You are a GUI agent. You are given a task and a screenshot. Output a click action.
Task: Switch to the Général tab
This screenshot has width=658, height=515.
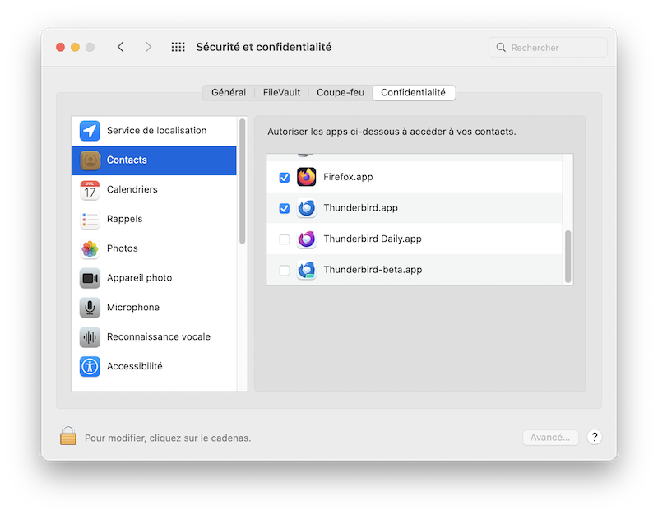[x=228, y=93]
